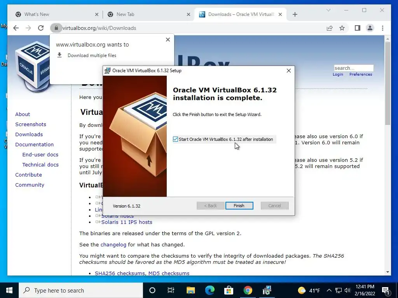Open the Screenshots sidebar link
398x298 pixels.
tap(31, 125)
